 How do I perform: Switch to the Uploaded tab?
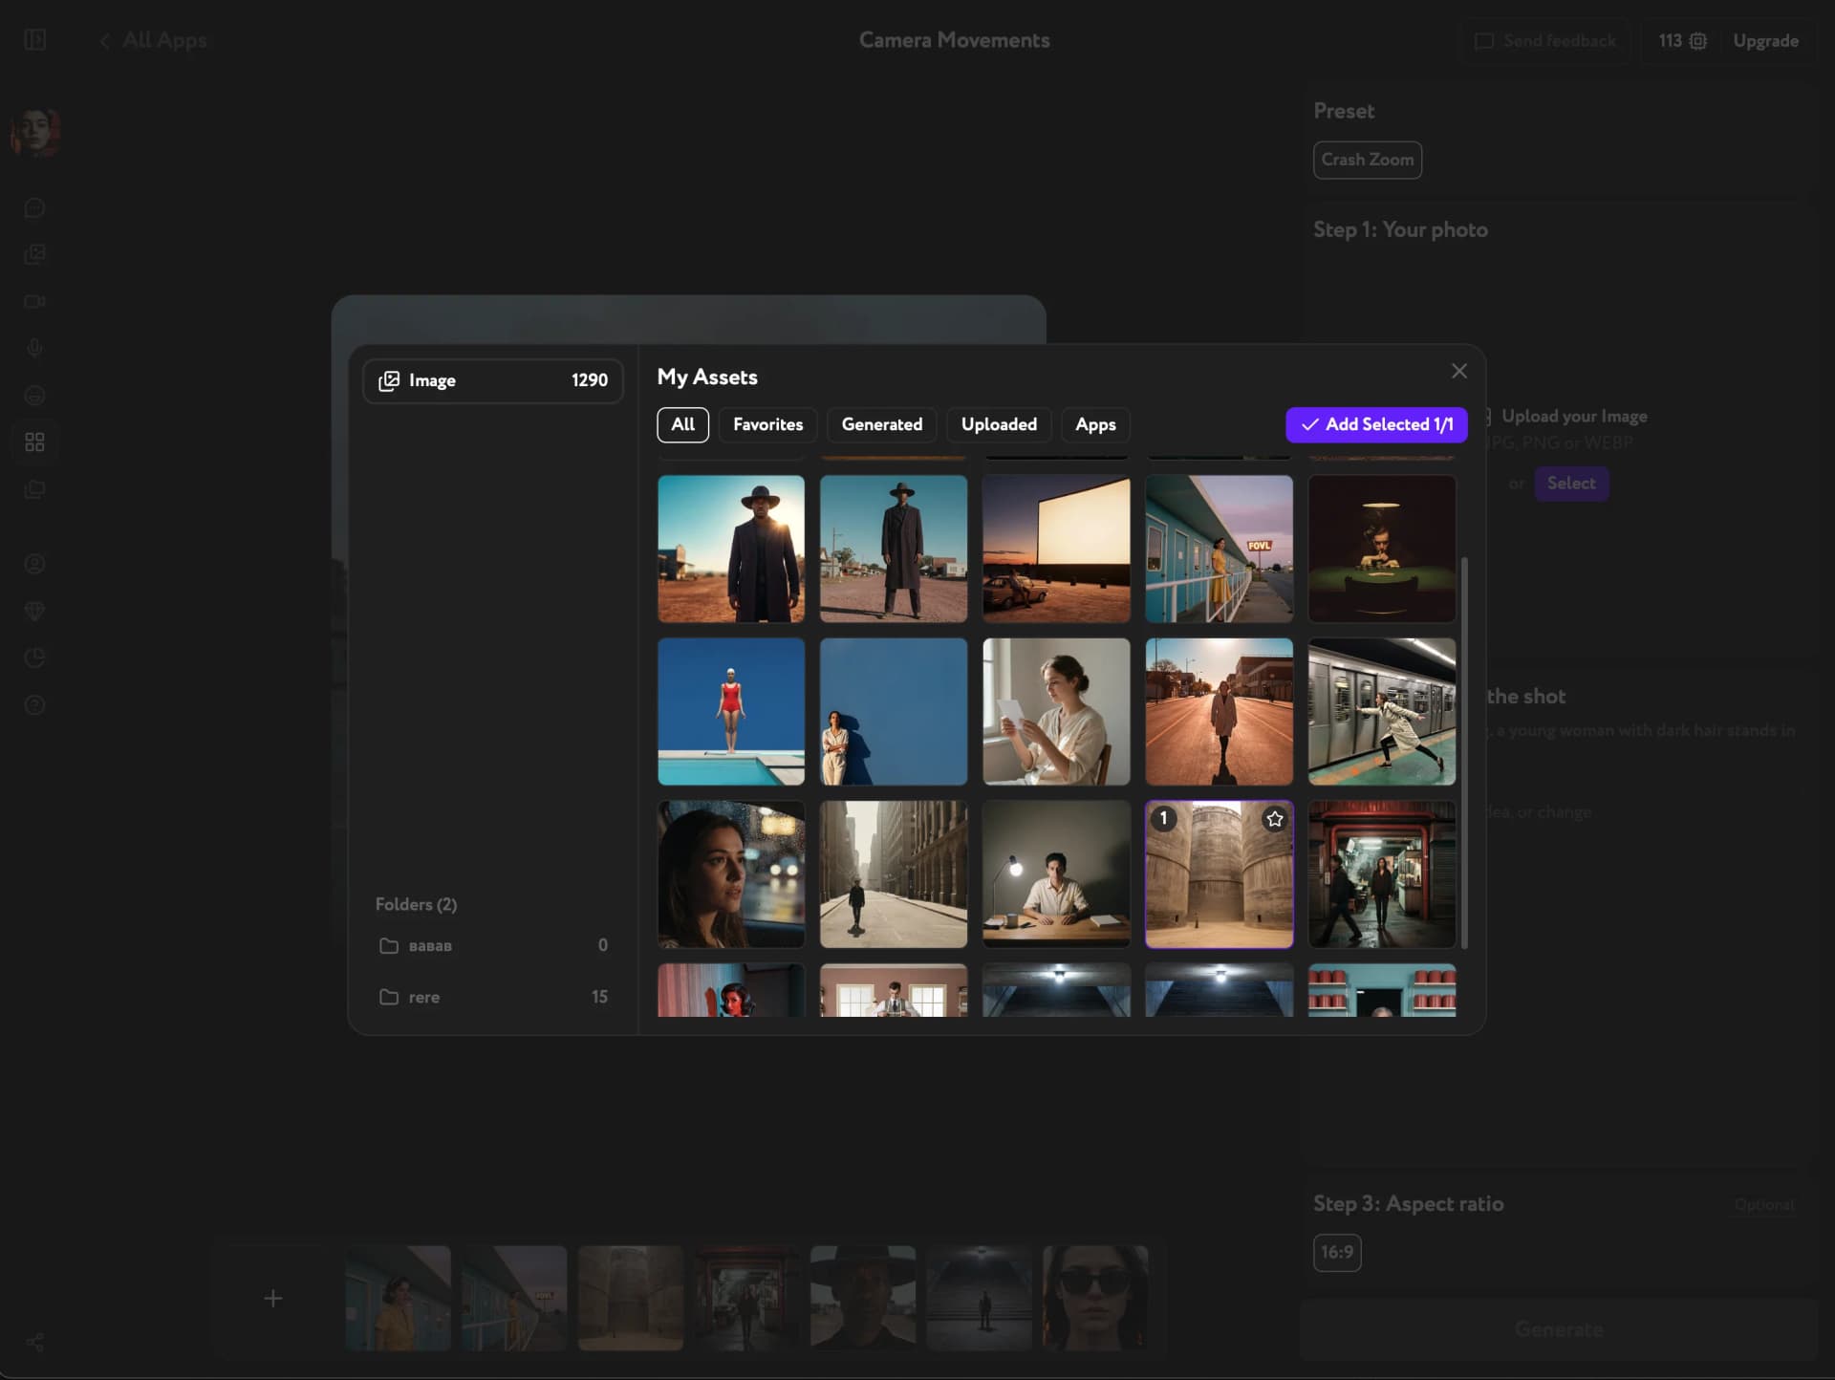pyautogui.click(x=999, y=424)
